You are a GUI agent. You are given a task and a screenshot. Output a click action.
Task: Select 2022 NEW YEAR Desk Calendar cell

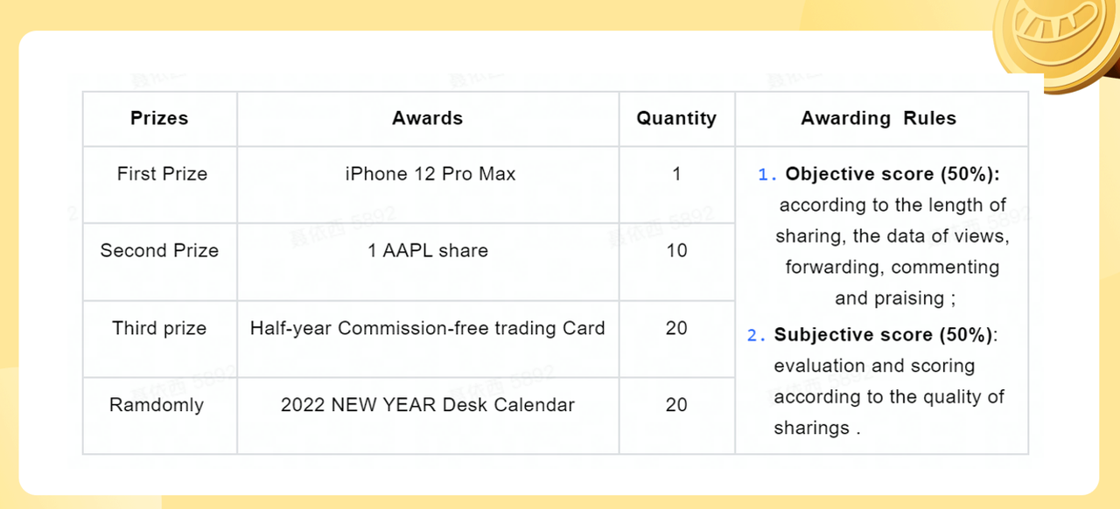tap(428, 406)
